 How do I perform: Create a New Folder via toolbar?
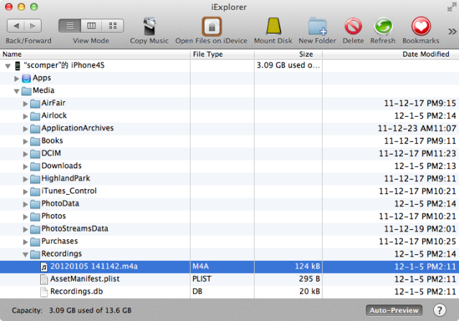click(x=317, y=27)
